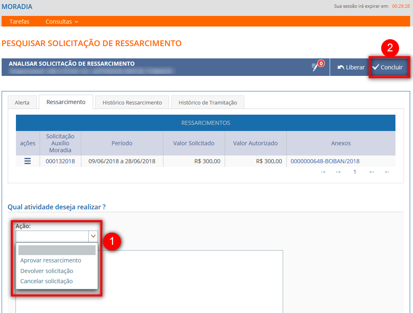The height and width of the screenshot is (313, 413).
Task: Go to last page of results
Action: [386, 172]
